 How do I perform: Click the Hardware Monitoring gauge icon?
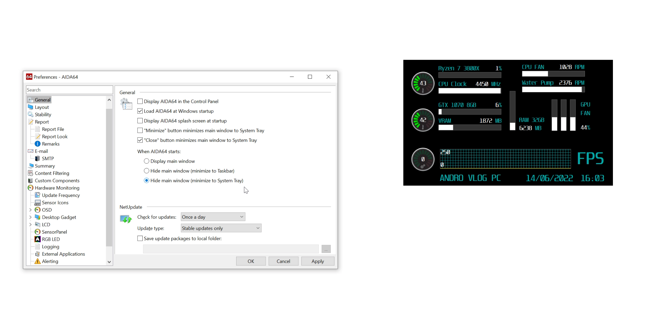(x=30, y=188)
